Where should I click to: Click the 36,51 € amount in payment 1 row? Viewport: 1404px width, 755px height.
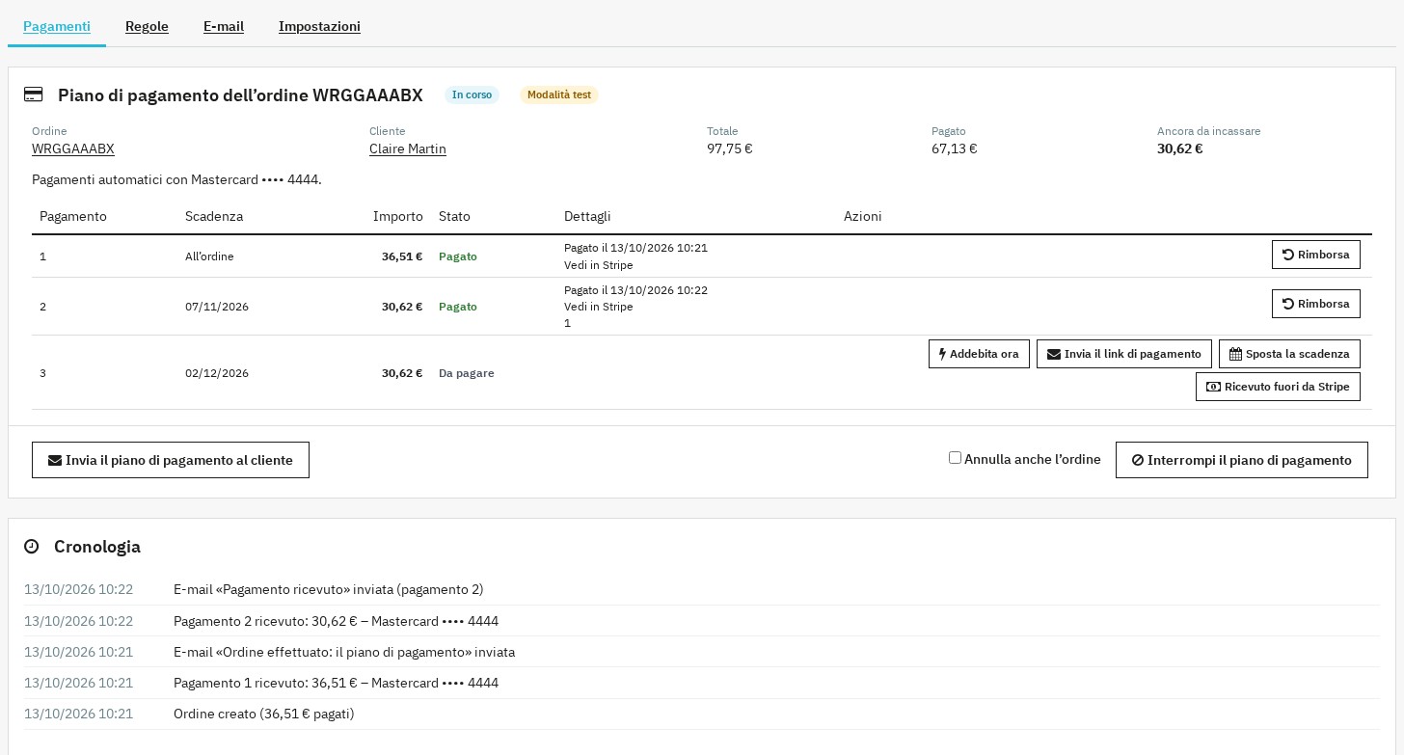pyautogui.click(x=402, y=256)
